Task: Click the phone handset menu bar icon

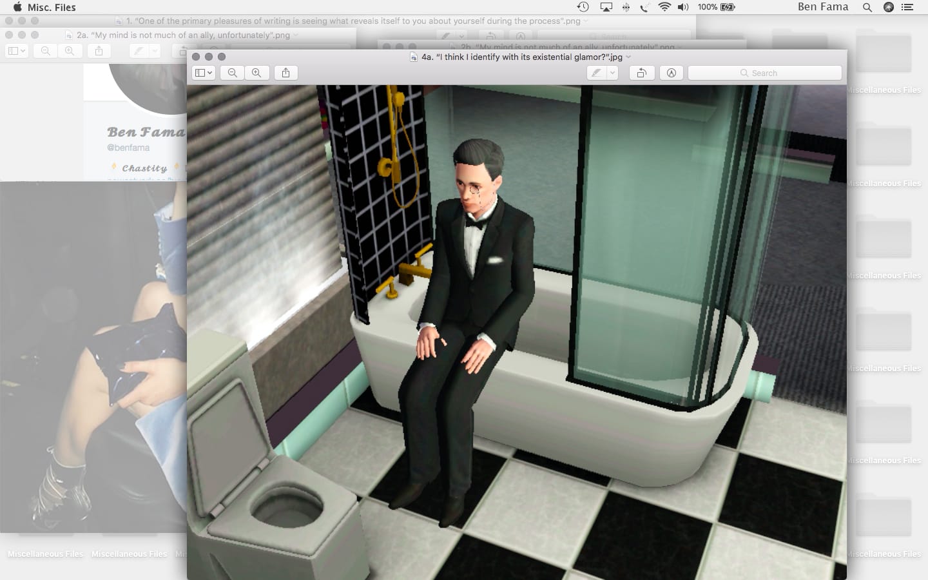Action: tap(644, 7)
